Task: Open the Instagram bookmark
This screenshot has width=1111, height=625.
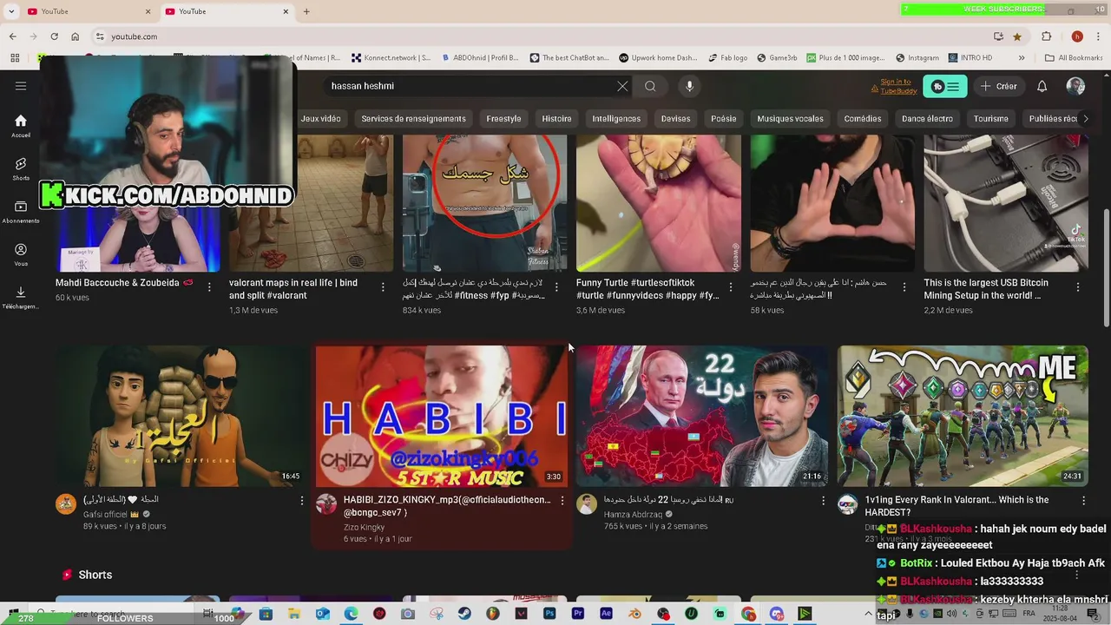Action: click(x=917, y=58)
